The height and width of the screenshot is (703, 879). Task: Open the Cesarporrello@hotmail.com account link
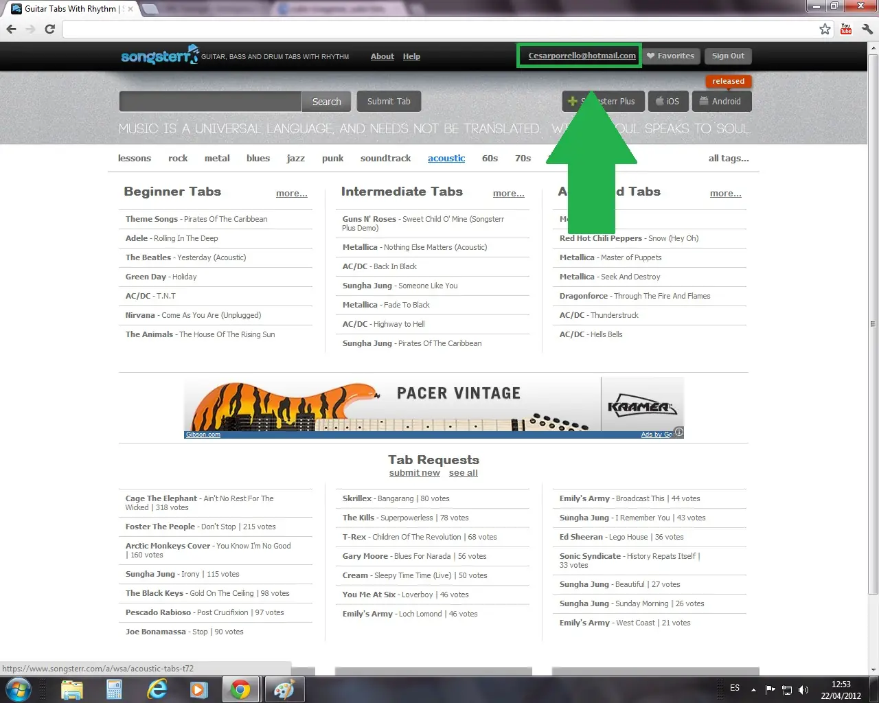(x=582, y=56)
